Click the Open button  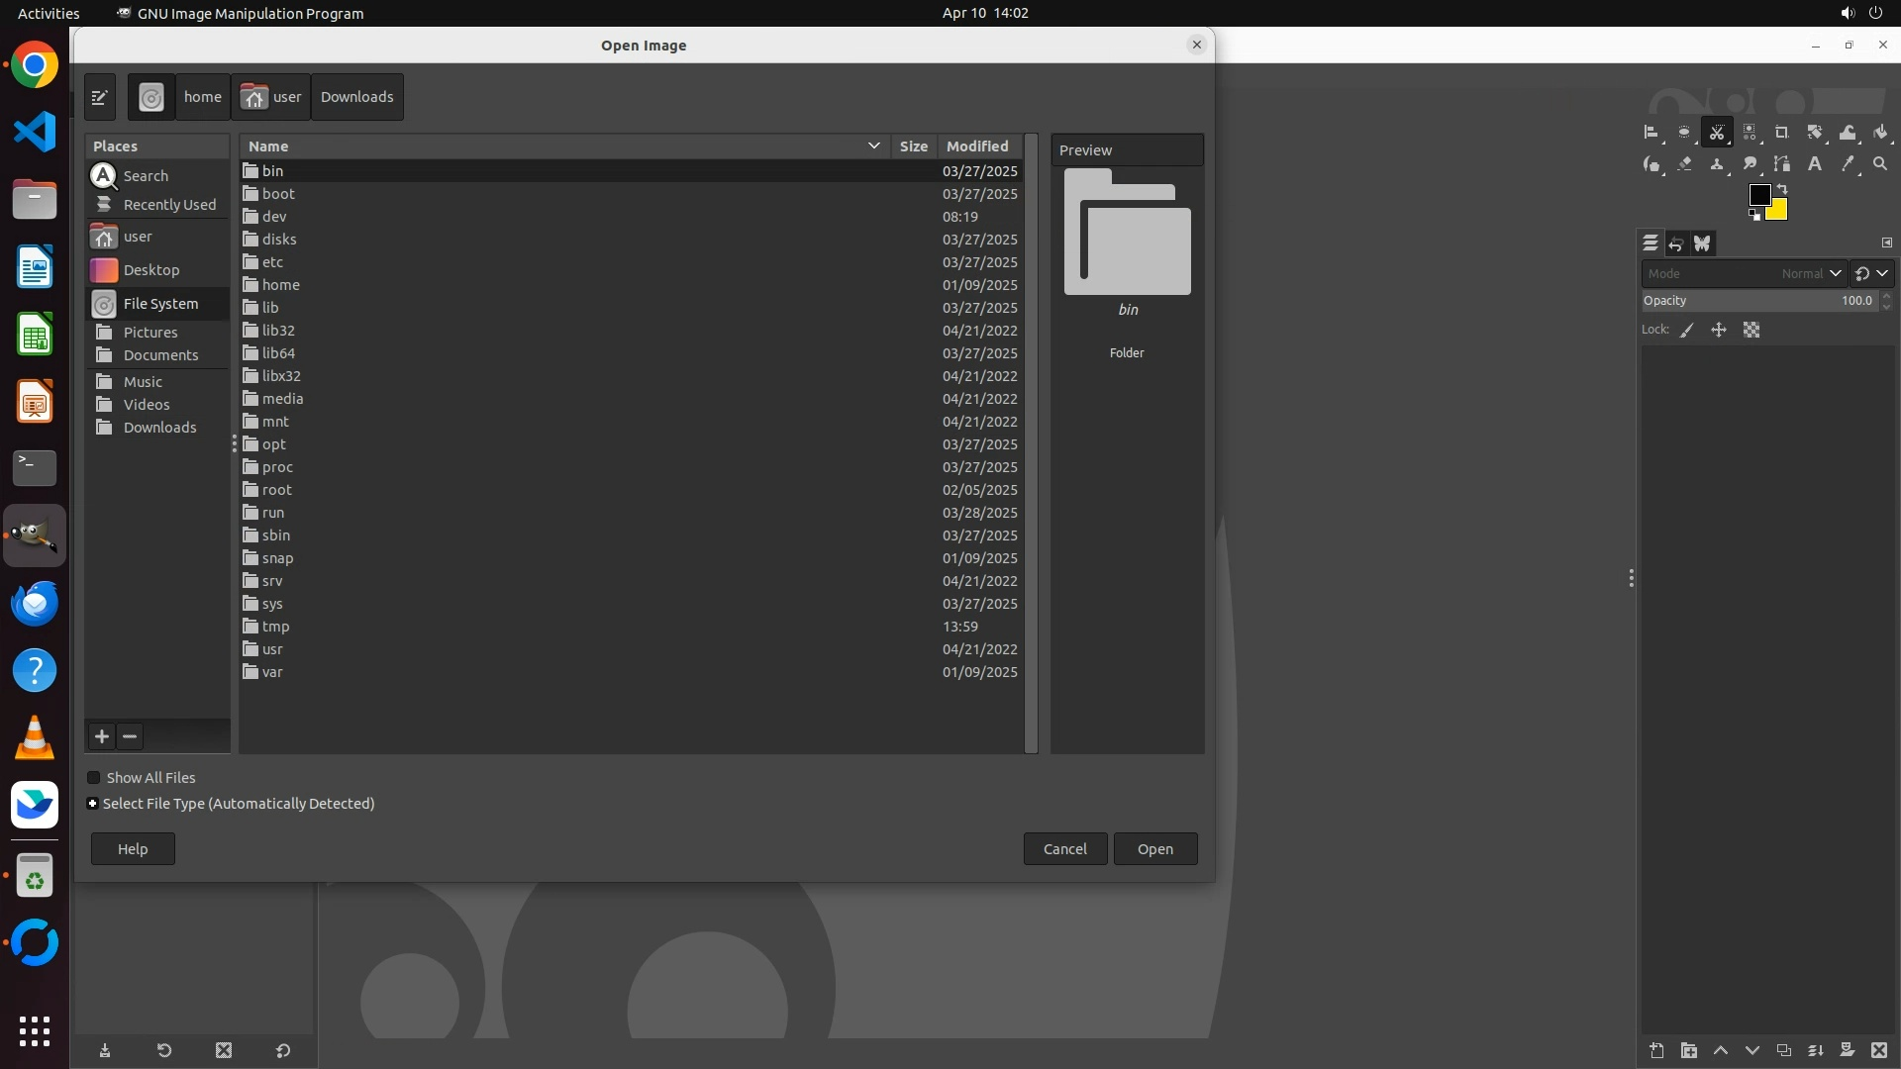coord(1154,849)
